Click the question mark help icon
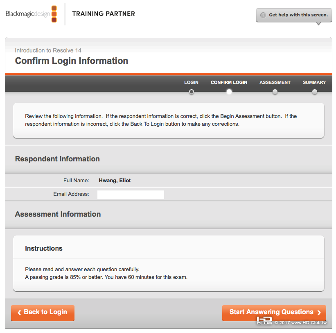The height and width of the screenshot is (333, 336). tap(263, 15)
